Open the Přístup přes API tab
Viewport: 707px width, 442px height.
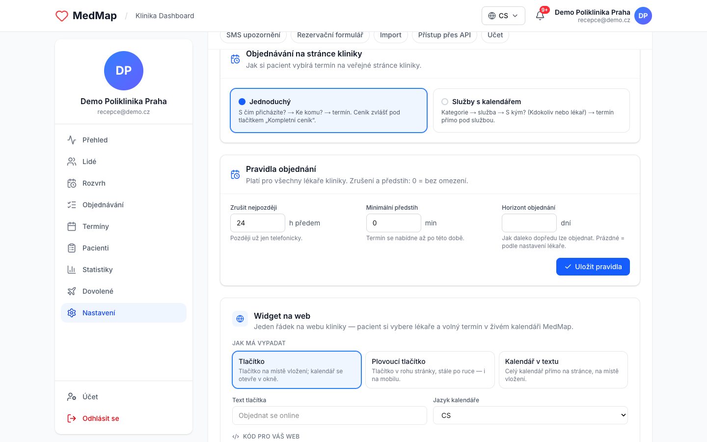pyautogui.click(x=444, y=35)
